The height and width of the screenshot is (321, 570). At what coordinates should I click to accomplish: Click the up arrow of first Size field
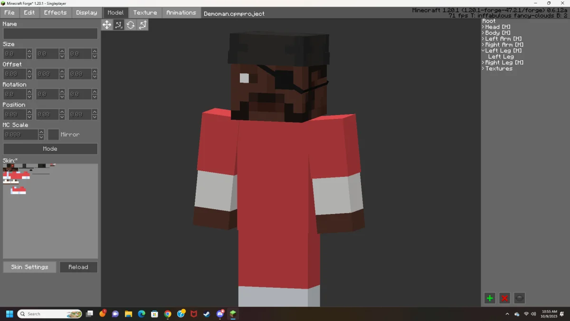click(x=29, y=51)
